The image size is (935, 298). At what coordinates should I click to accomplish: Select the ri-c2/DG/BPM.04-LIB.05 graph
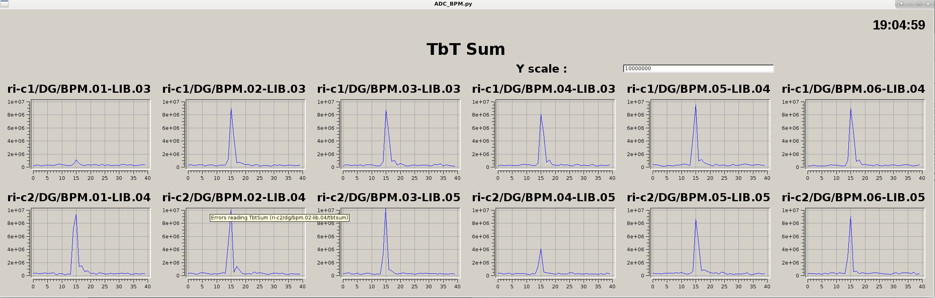(555, 242)
